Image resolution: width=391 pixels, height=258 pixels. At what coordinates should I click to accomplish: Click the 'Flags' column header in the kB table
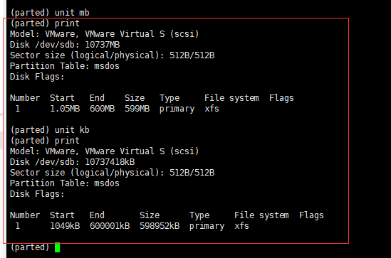pos(311,215)
